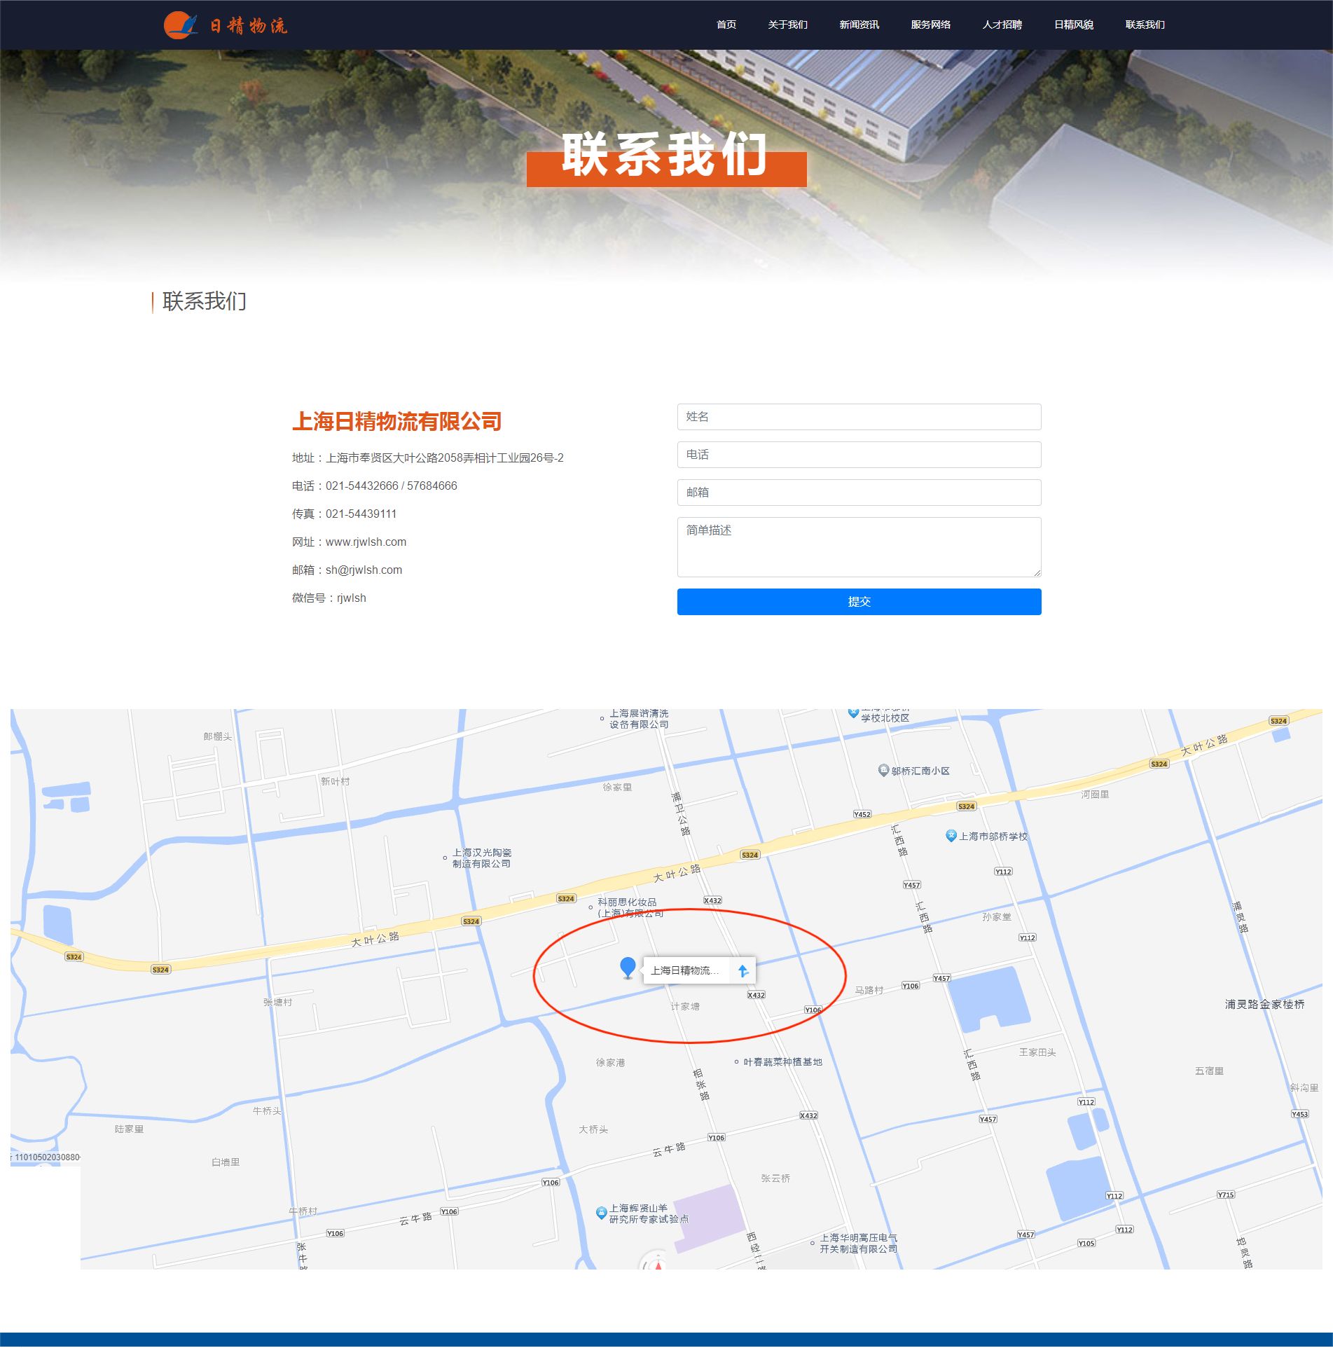Click the 邬桥汇南小区 map marker icon
This screenshot has height=1348, width=1333.
[883, 771]
